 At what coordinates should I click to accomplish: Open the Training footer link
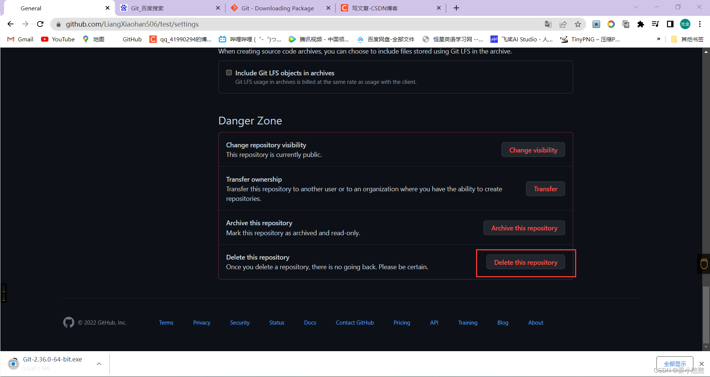(468, 322)
